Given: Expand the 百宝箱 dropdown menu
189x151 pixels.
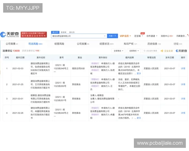Looking at the screenshot, I should point(139,36).
